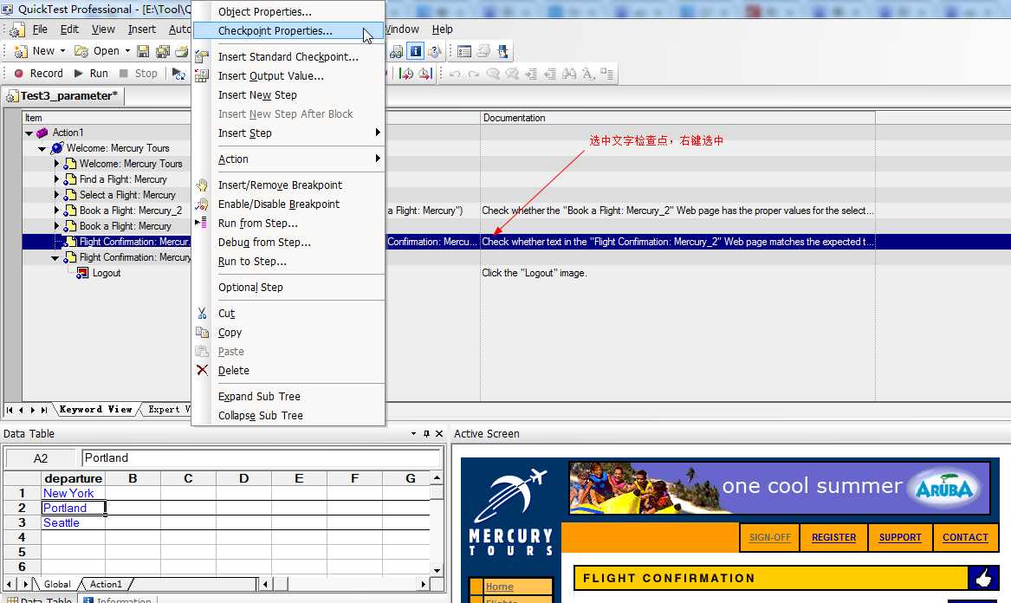Click the CONTACT link in Active Screen
This screenshot has width=1011, height=603.
click(x=965, y=537)
